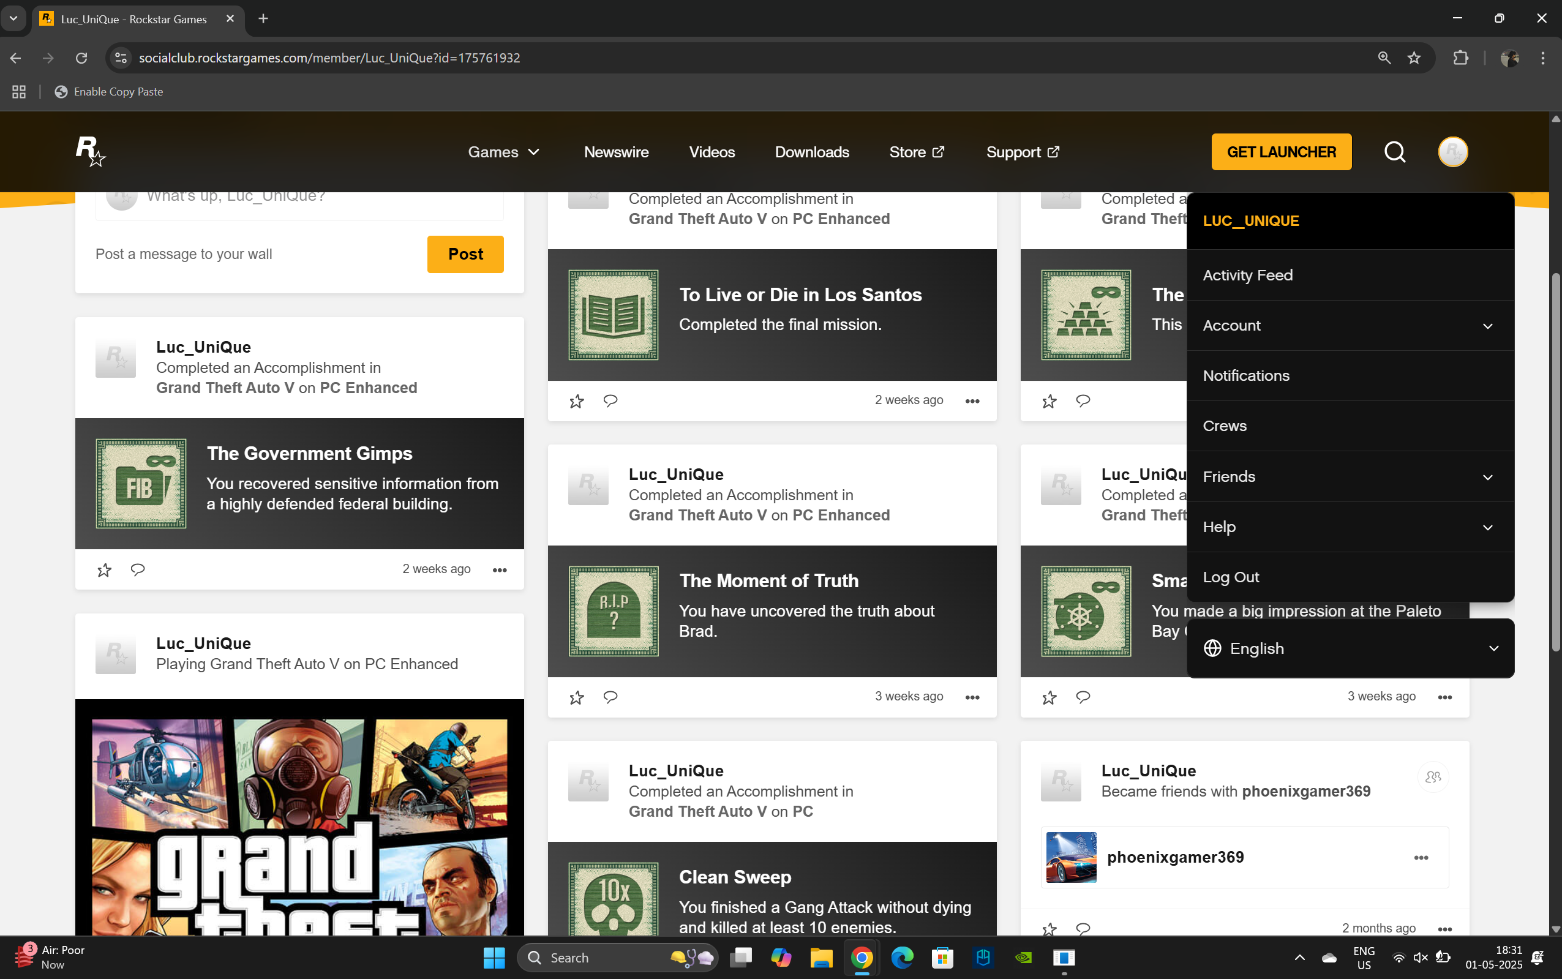The image size is (1562, 979).
Task: Open Crews from the profile menu
Action: point(1350,426)
